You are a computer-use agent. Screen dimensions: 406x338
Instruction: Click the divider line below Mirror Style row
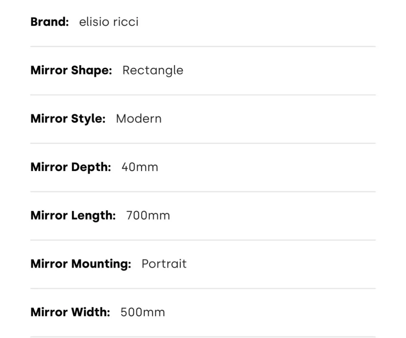pyautogui.click(x=203, y=143)
